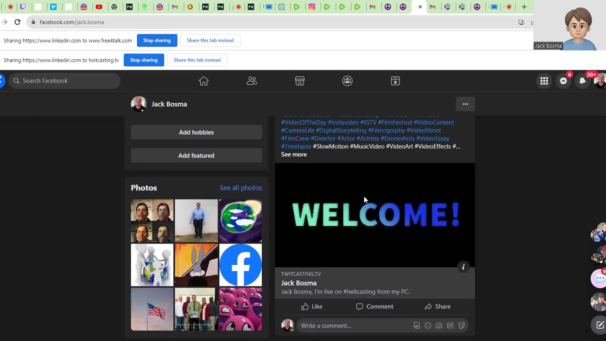Switch to the Instagram browser tab

click(x=312, y=7)
